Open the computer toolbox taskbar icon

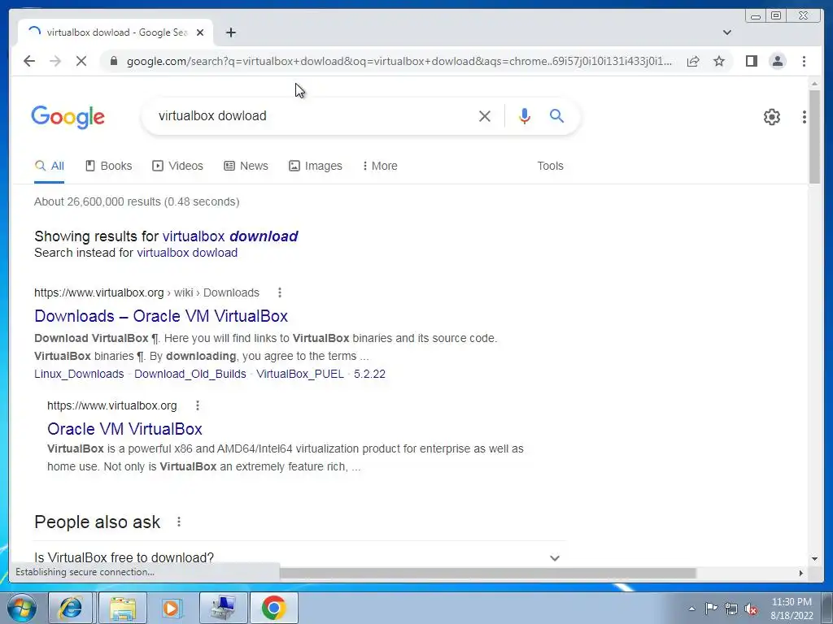point(223,608)
